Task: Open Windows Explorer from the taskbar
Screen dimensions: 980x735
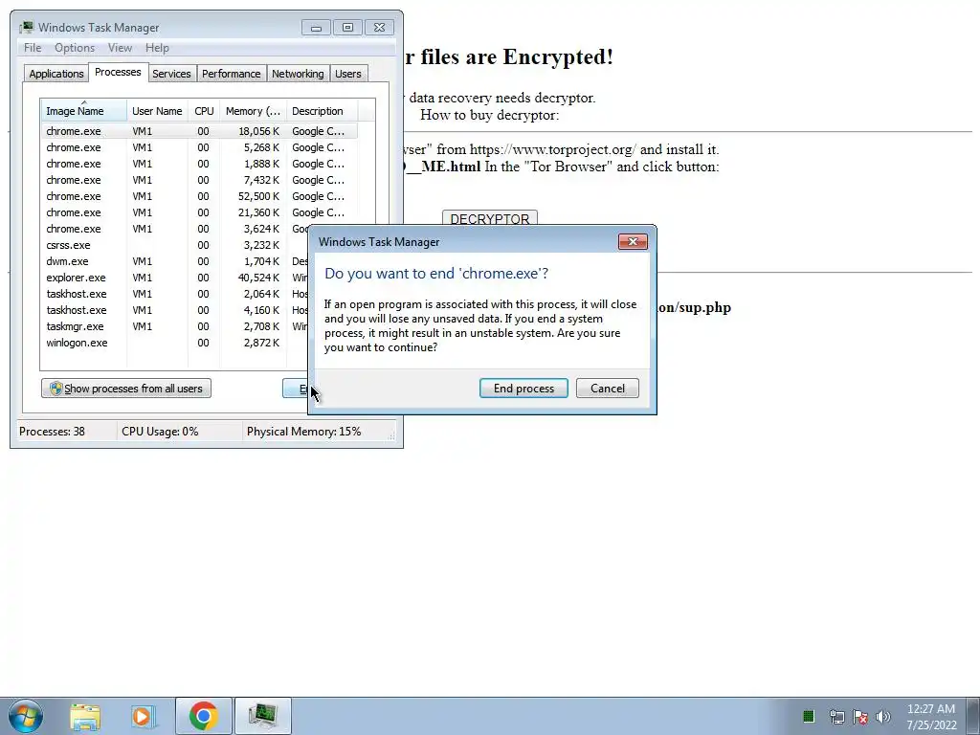Action: pos(85,716)
